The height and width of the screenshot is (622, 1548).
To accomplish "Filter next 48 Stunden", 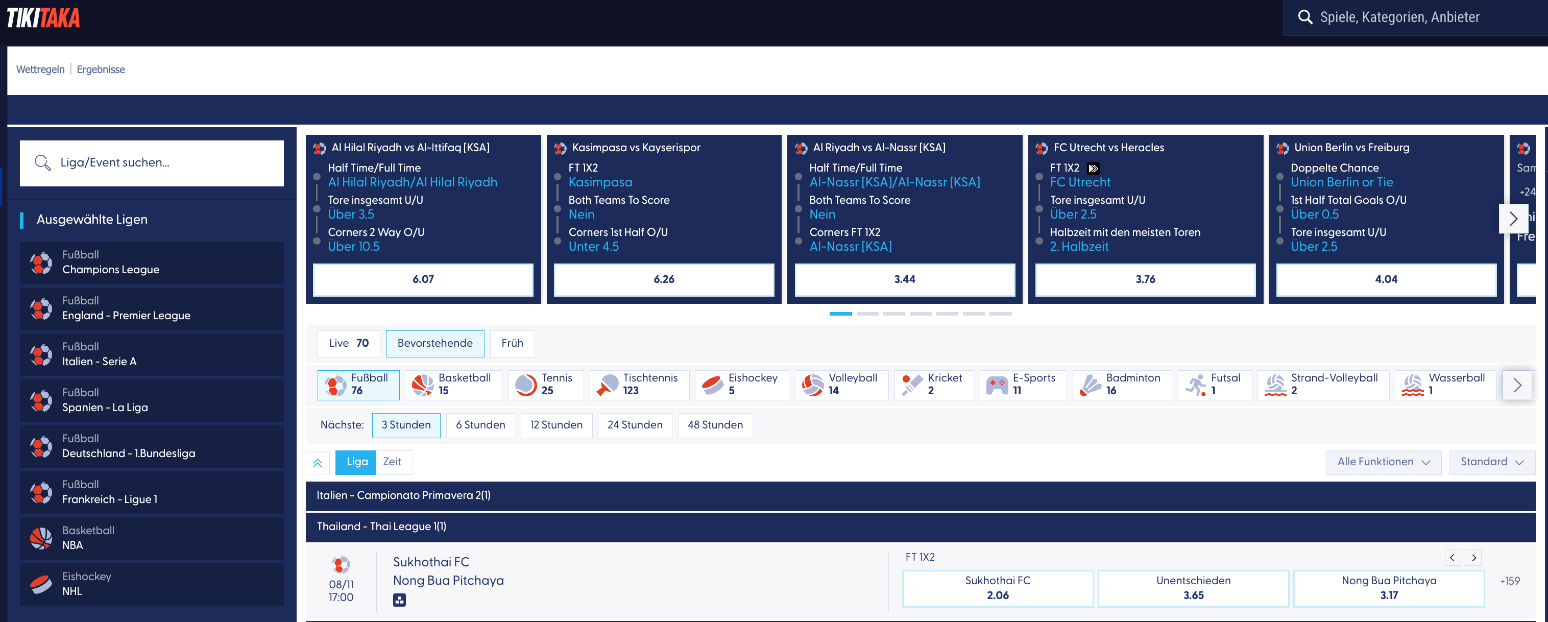I will tap(715, 425).
